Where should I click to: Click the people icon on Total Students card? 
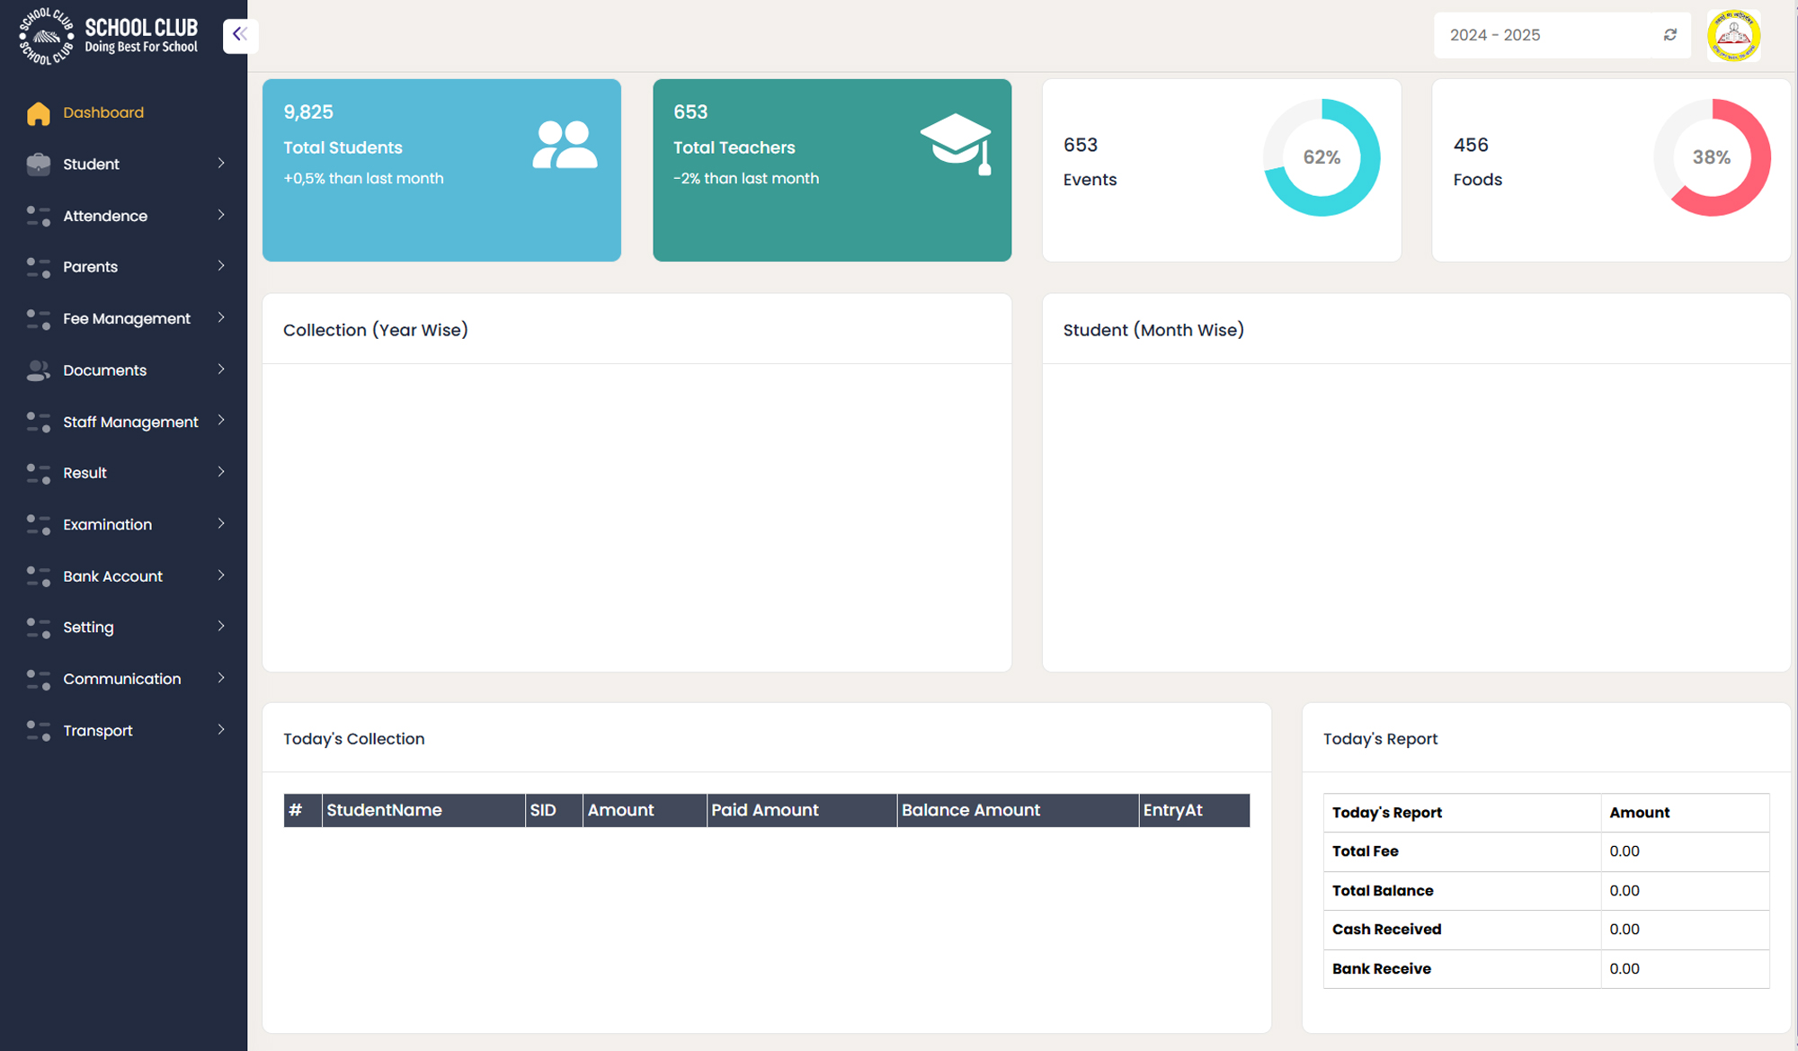coord(565,145)
